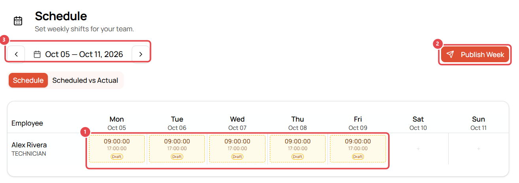Click the Sun Oct 11 column header
This screenshot has height=183, width=519.
[479, 123]
